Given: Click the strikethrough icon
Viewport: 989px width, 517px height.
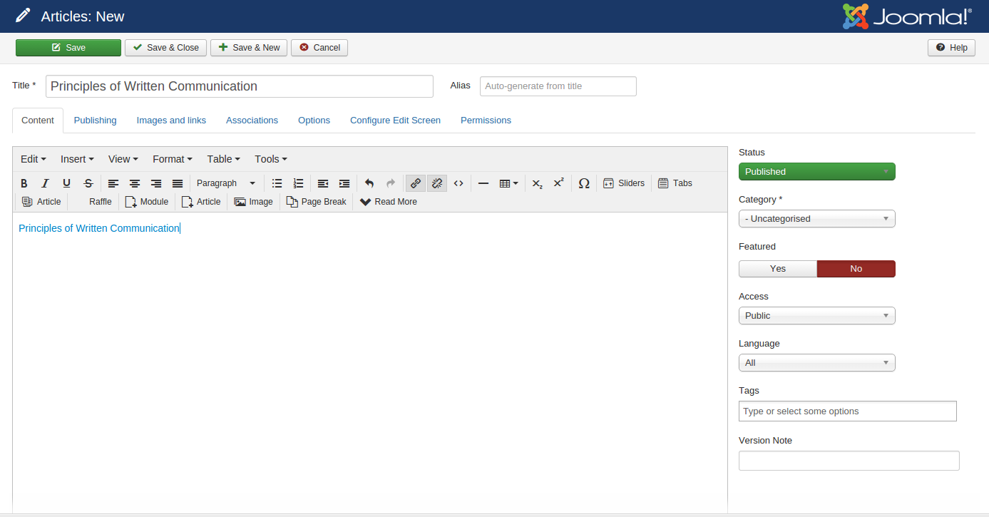Looking at the screenshot, I should coord(88,183).
